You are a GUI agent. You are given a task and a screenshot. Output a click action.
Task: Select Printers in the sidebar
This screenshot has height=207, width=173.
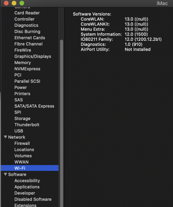(x=22, y=94)
